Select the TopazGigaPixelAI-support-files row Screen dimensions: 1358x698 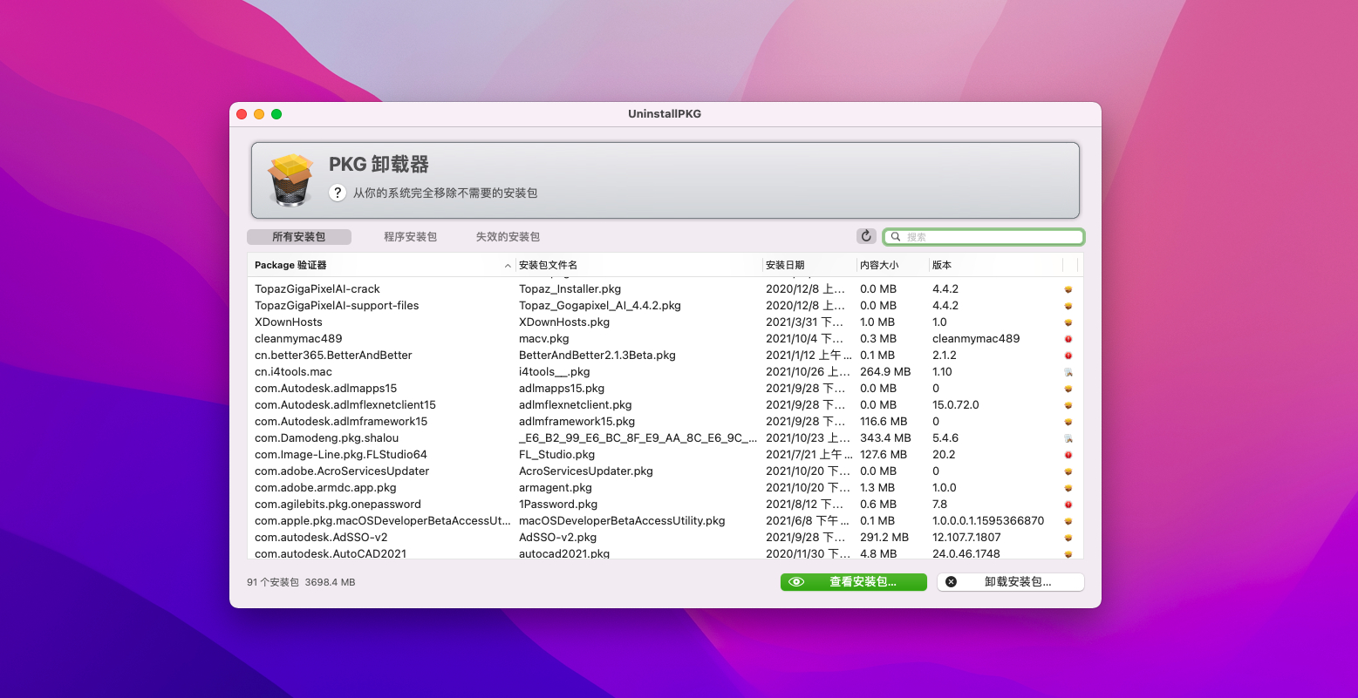[x=665, y=306]
